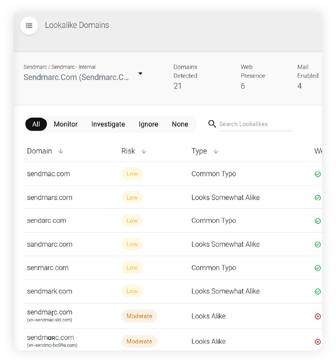The height and width of the screenshot is (363, 336).
Task: Sort by Domain column arrow
Action: point(61,151)
